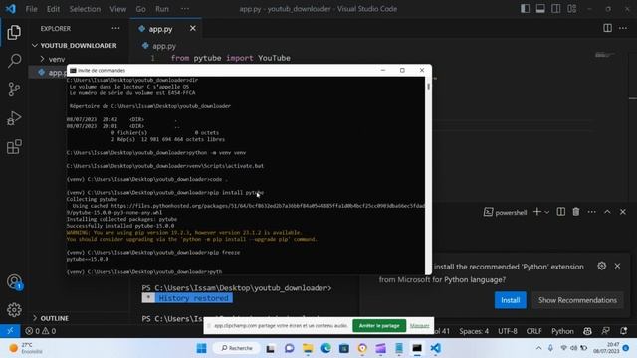This screenshot has height=358, width=637.
Task: Create a new terminal with plus icon
Action: [537, 212]
